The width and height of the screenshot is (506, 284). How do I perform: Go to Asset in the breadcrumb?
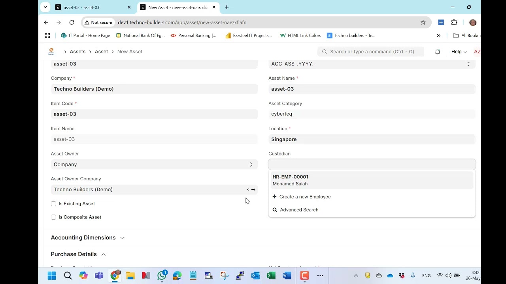(x=101, y=52)
